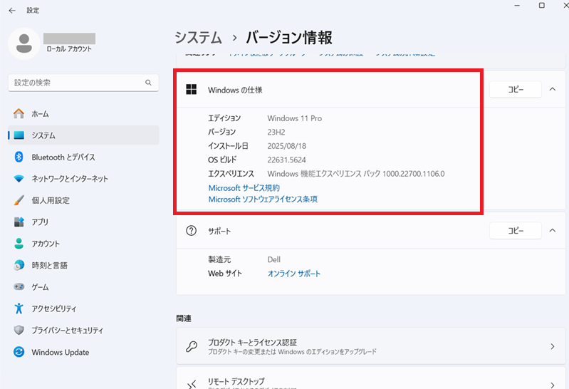
Task: Click the back arrow in Settings header
Action: (12, 11)
